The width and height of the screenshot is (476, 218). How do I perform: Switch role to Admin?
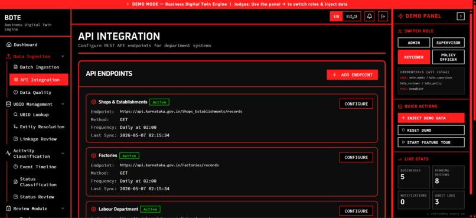[414, 43]
